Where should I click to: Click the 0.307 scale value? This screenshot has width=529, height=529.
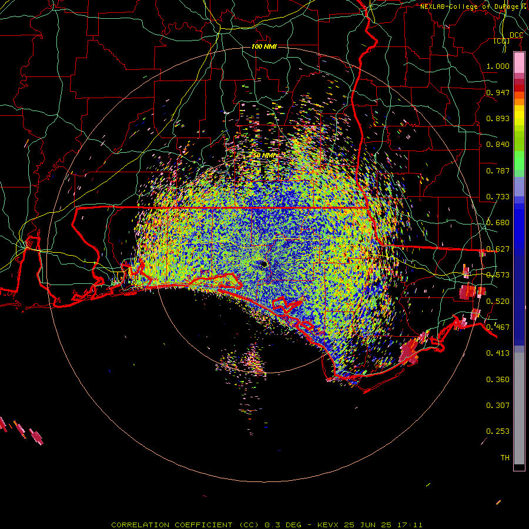click(x=498, y=406)
